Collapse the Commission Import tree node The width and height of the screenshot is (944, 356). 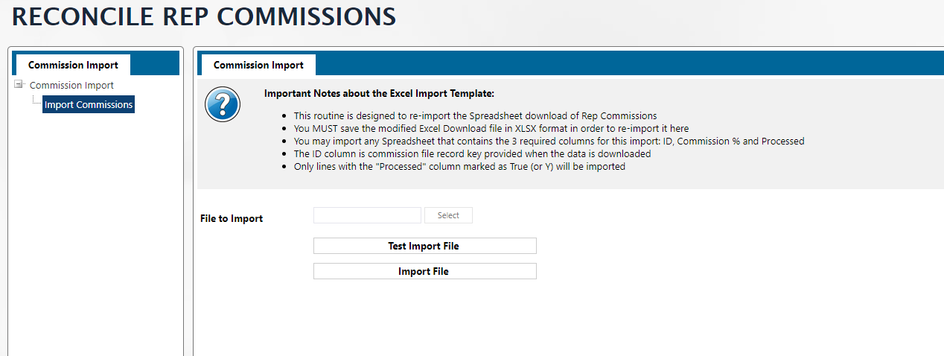(19, 84)
